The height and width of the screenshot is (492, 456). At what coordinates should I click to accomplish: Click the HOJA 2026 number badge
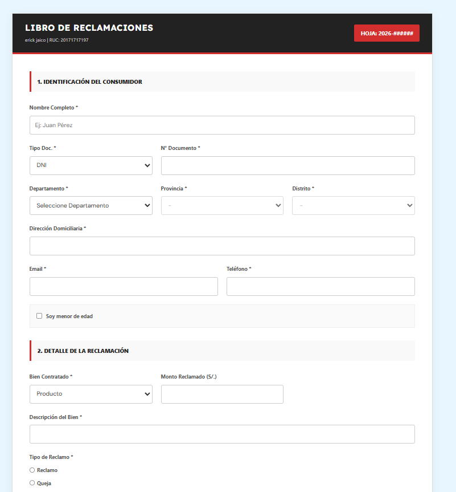coord(387,32)
